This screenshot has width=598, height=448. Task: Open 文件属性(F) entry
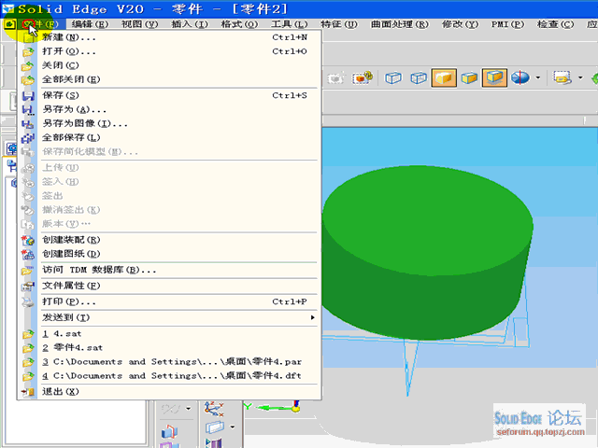tap(170, 287)
